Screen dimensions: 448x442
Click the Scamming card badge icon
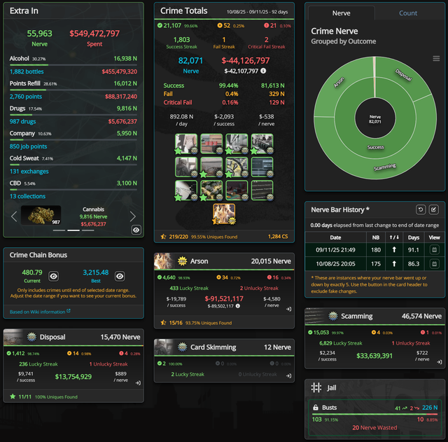(333, 316)
